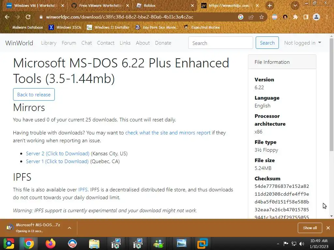Open Windows 11 Installer bookmark

click(108, 27)
